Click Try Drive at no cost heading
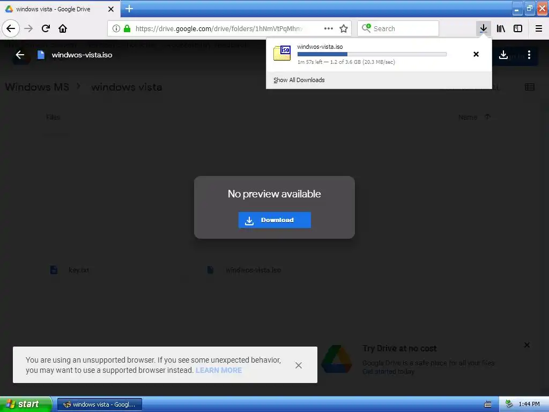The height and width of the screenshot is (412, 549). tap(399, 349)
